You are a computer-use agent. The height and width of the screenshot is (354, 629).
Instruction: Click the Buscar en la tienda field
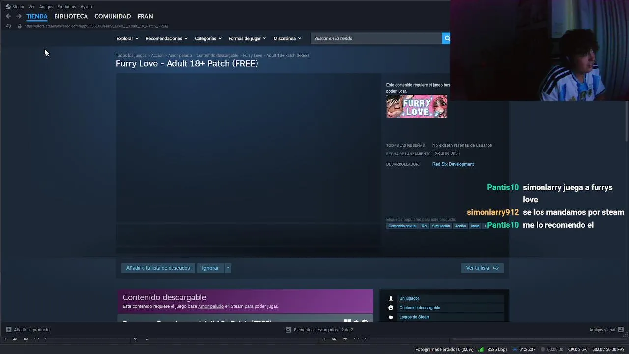[376, 38]
